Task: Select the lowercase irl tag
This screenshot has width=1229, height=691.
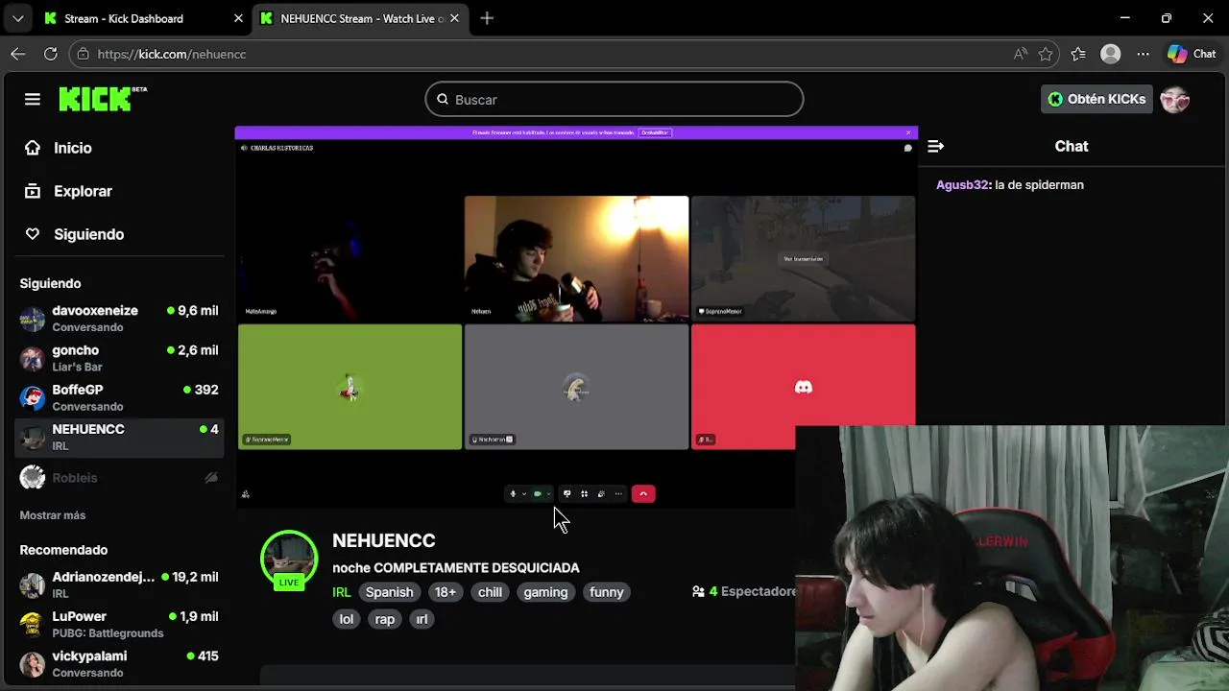Action: pyautogui.click(x=422, y=619)
